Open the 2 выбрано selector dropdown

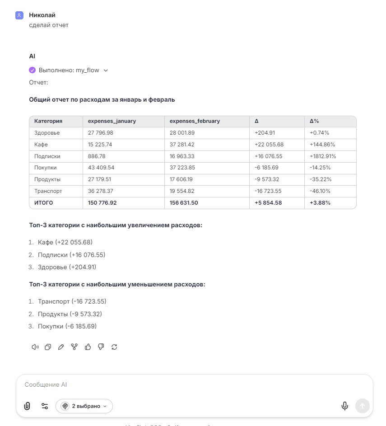click(84, 406)
